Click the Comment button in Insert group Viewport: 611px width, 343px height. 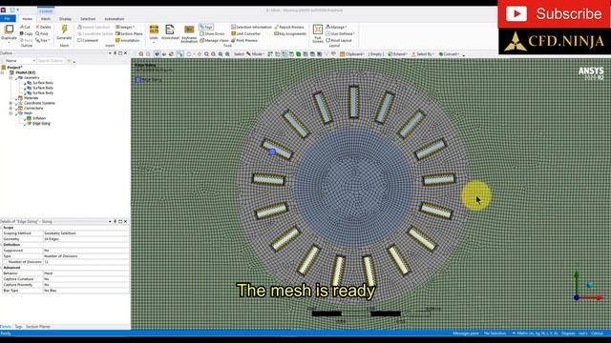point(88,40)
